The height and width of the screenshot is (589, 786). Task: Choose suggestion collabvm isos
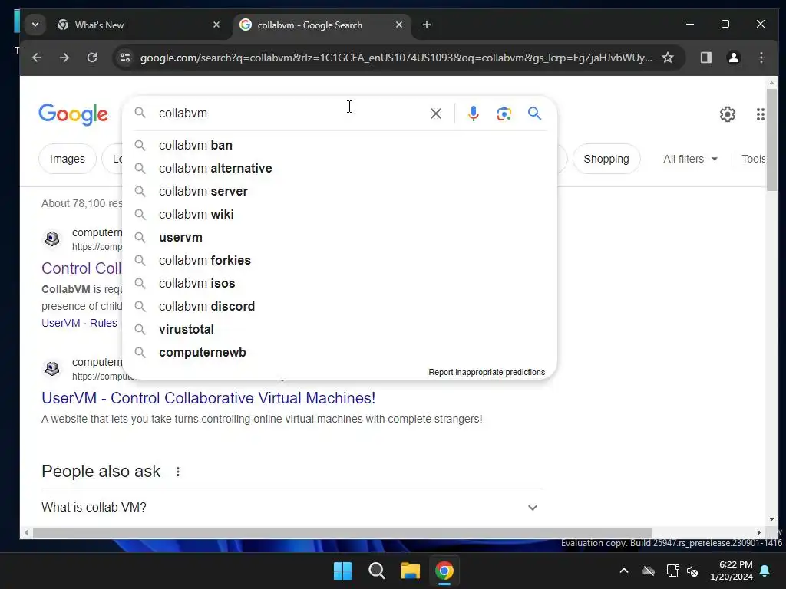pos(339,284)
